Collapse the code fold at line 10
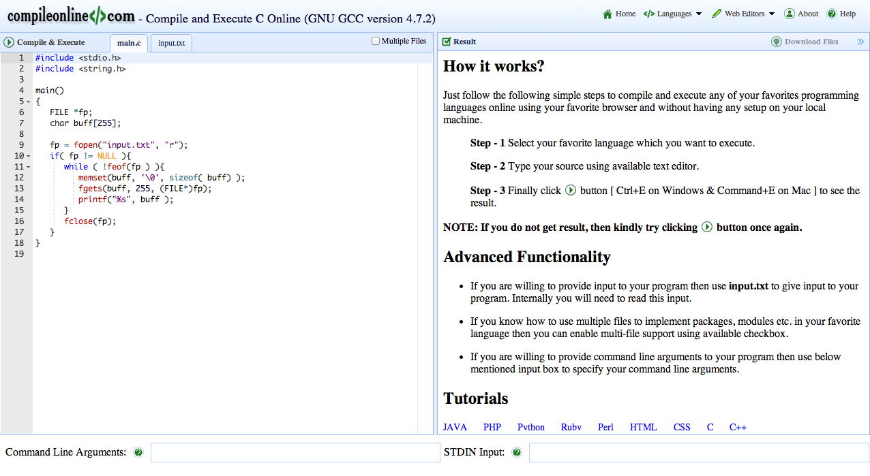The height and width of the screenshot is (476, 870). click(x=27, y=155)
